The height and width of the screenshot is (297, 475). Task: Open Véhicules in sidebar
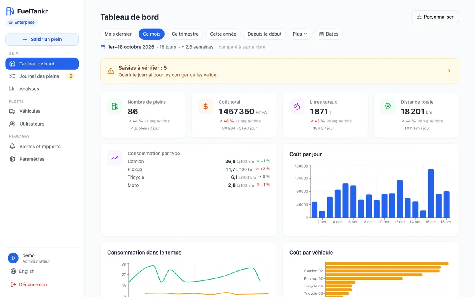pyautogui.click(x=42, y=111)
